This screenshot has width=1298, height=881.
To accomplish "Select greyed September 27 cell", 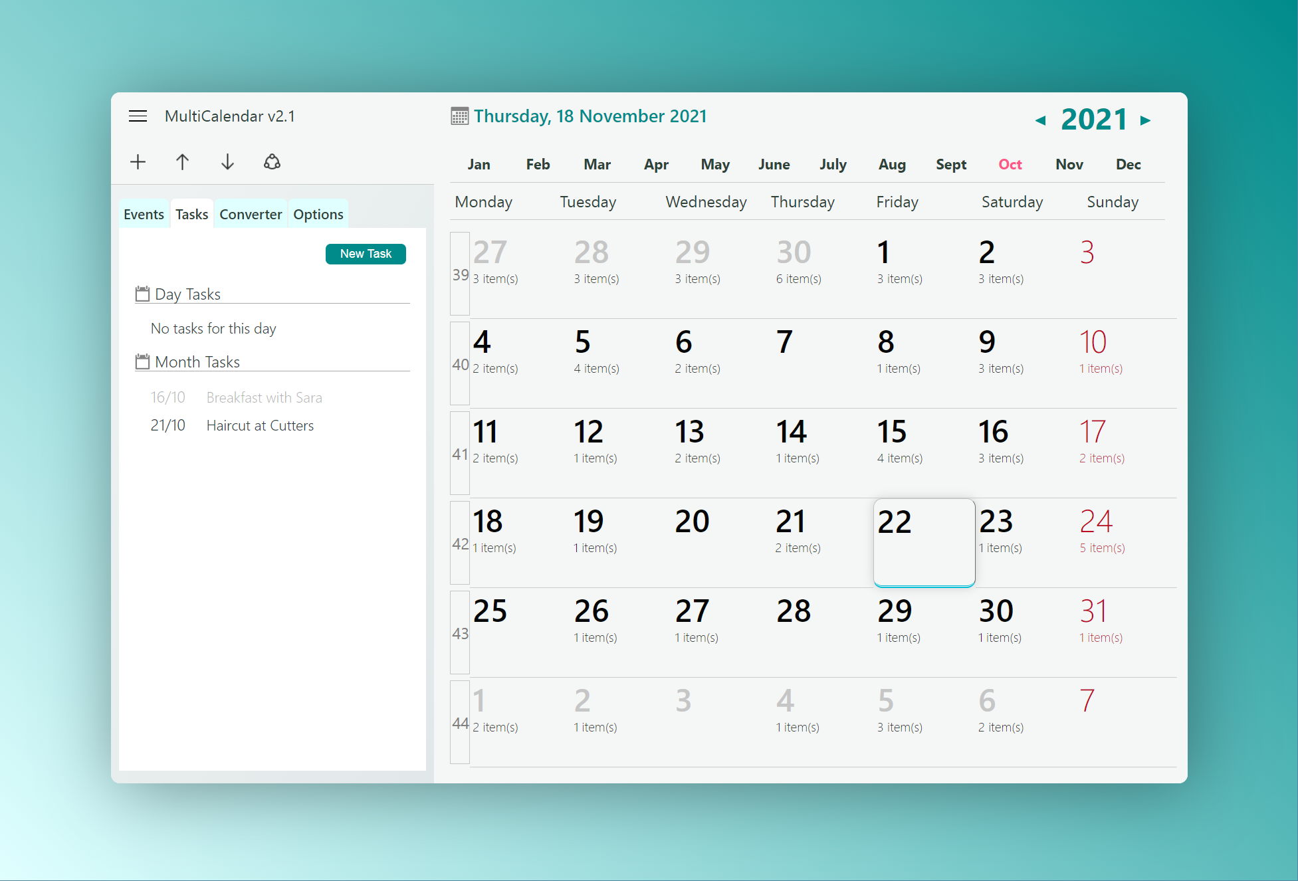I will (520, 274).
